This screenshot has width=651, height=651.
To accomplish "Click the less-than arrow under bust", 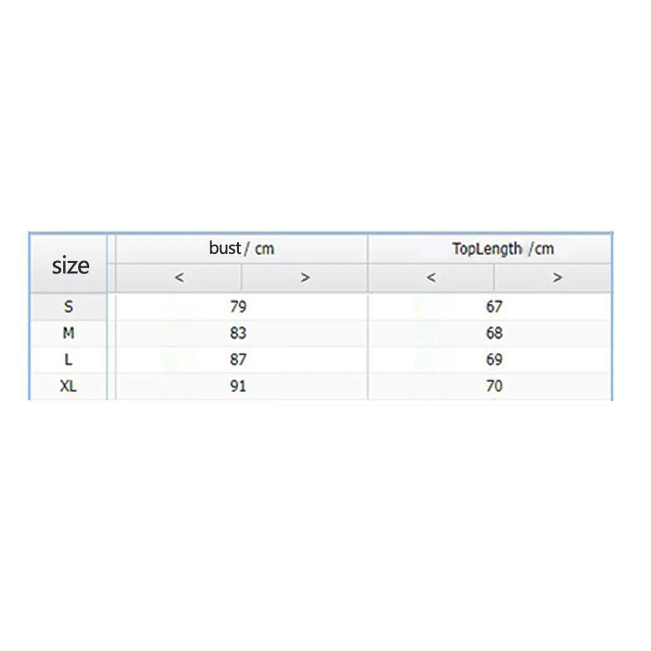I will (179, 278).
